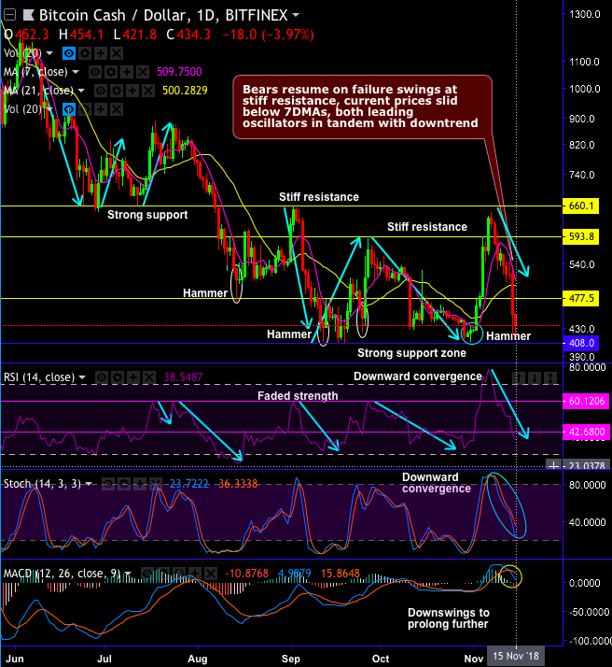Click plus icon on MACD row
612x667 pixels.
pos(194,574)
